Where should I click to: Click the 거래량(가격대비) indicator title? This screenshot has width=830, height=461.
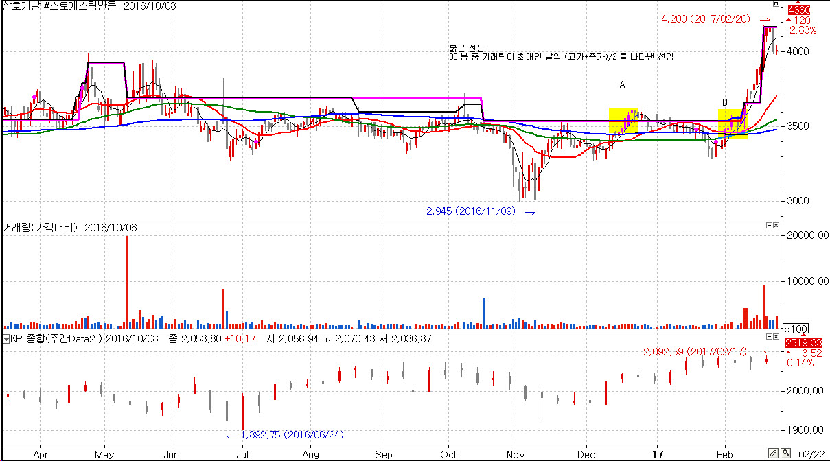click(x=39, y=226)
